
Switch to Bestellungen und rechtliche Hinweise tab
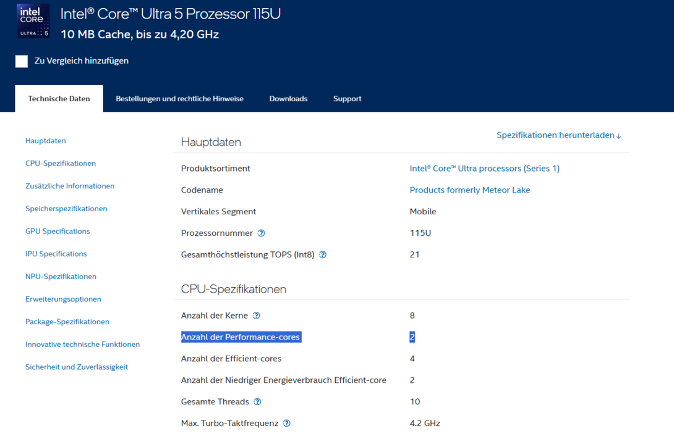tap(180, 99)
